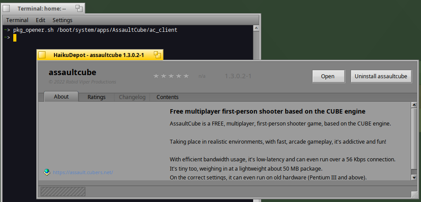Click the fifth rating star

186,76
